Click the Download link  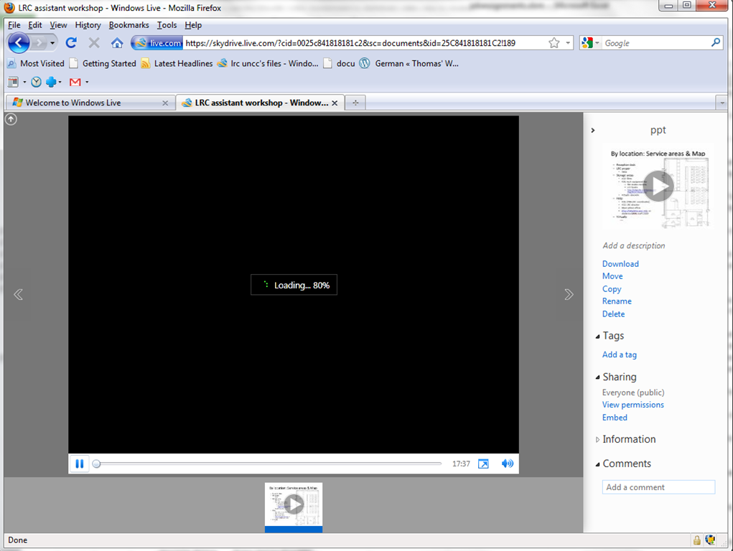tap(620, 264)
